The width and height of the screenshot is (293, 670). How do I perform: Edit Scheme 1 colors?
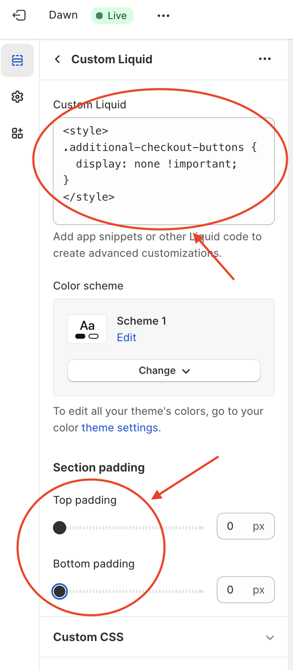click(126, 337)
